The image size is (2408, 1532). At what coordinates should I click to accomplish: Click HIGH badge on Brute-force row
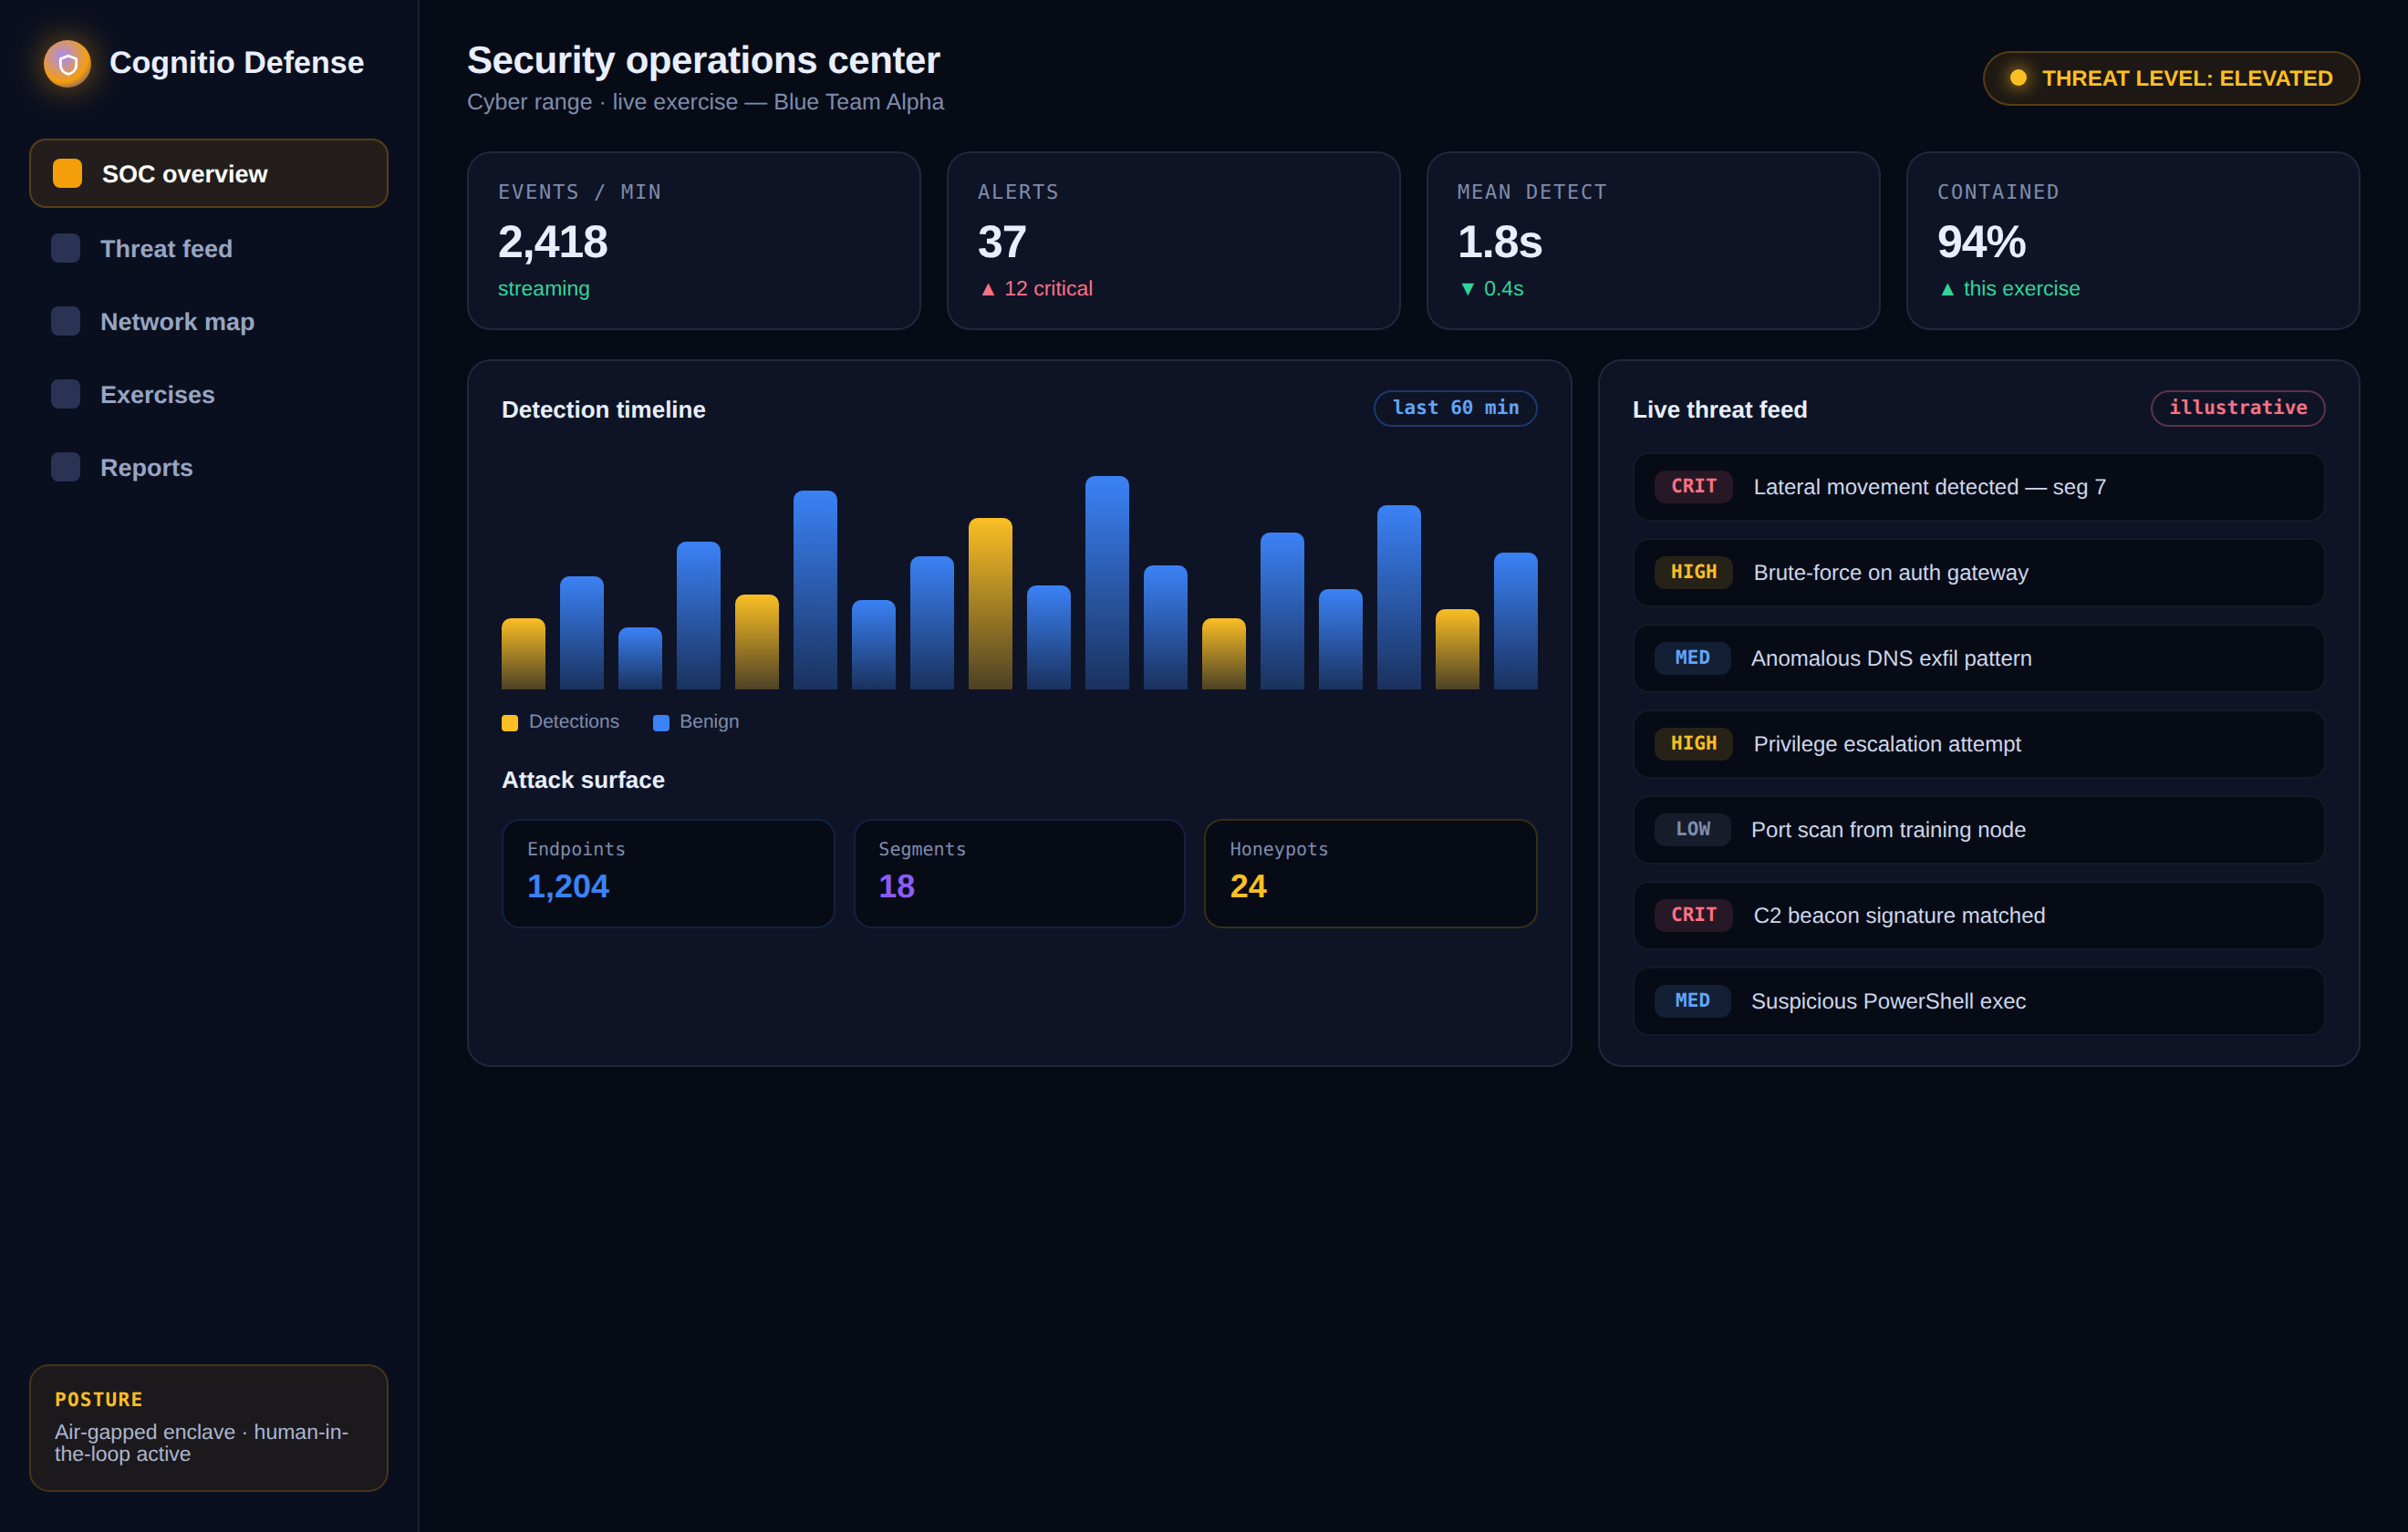coord(1693,572)
